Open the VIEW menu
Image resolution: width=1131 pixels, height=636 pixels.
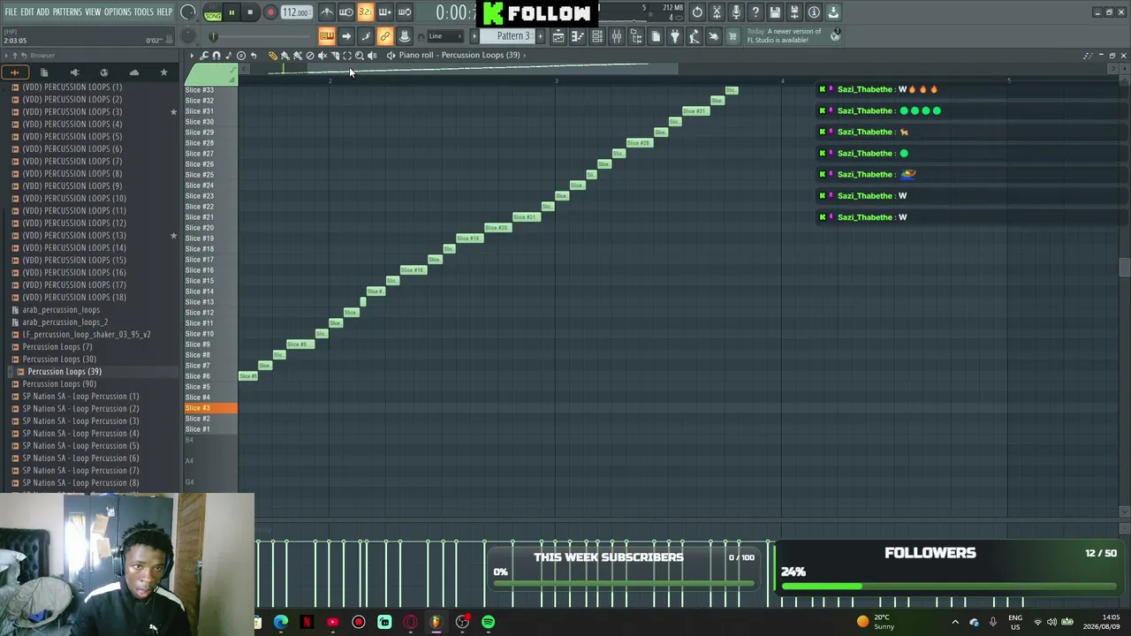(x=93, y=12)
